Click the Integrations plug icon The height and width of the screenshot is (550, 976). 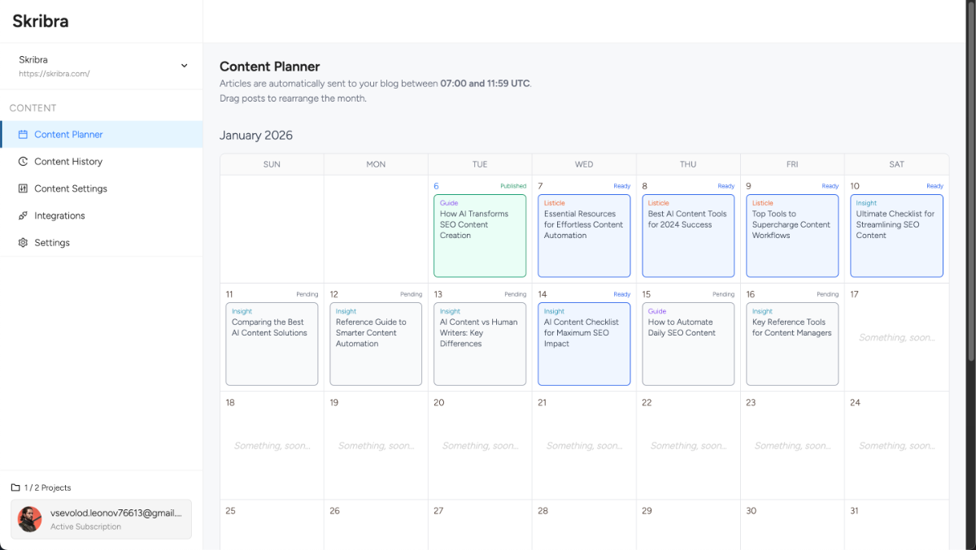24,216
